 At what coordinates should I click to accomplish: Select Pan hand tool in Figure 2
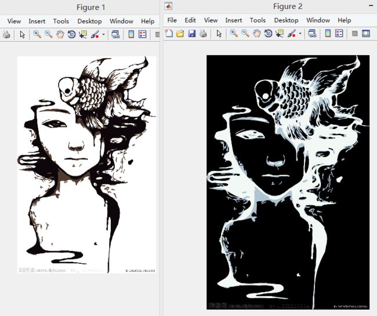coord(257,34)
